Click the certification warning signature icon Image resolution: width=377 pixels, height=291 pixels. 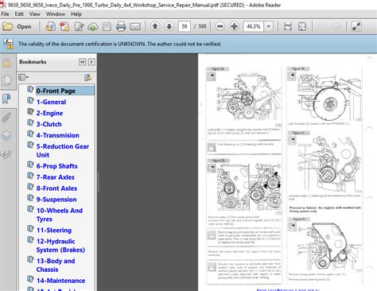[x=9, y=44]
